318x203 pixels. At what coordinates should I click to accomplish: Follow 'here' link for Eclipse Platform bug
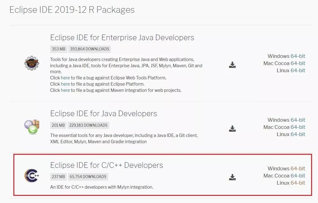(65, 84)
